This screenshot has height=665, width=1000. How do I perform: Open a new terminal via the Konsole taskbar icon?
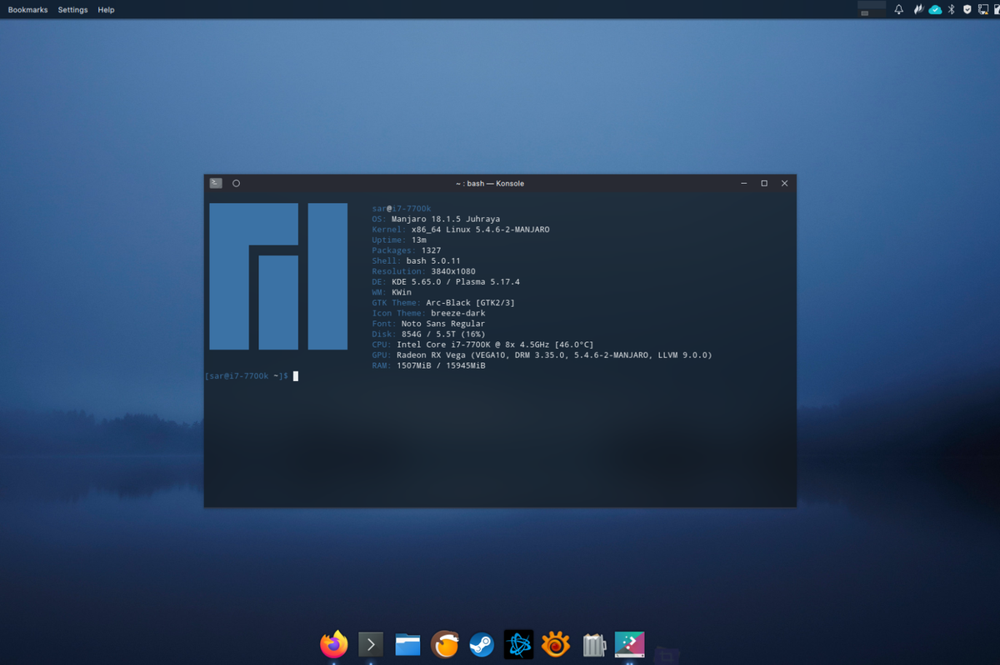(370, 643)
